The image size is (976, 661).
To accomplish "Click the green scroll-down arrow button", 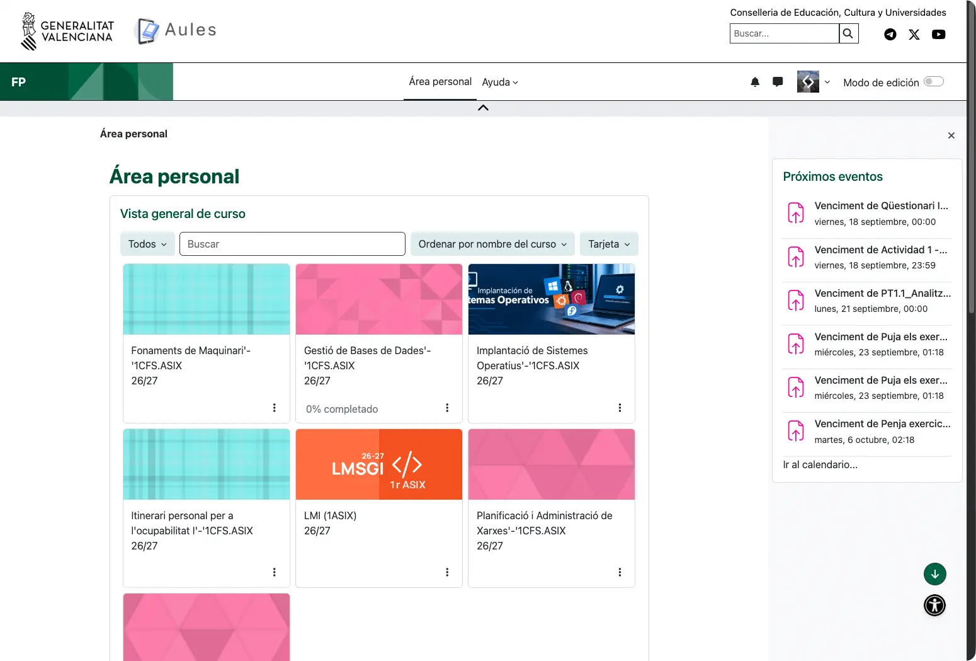I will [935, 574].
